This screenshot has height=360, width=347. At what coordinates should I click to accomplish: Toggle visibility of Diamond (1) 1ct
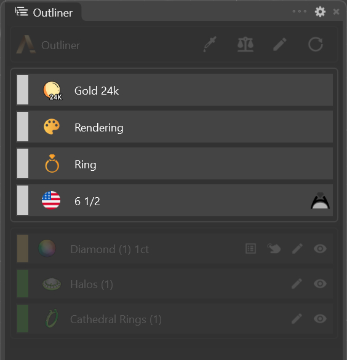point(320,249)
